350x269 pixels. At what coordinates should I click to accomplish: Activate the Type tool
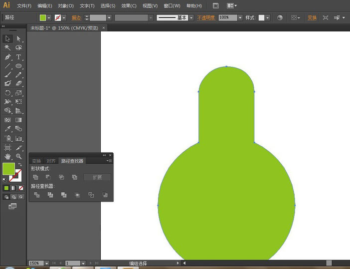click(18, 57)
